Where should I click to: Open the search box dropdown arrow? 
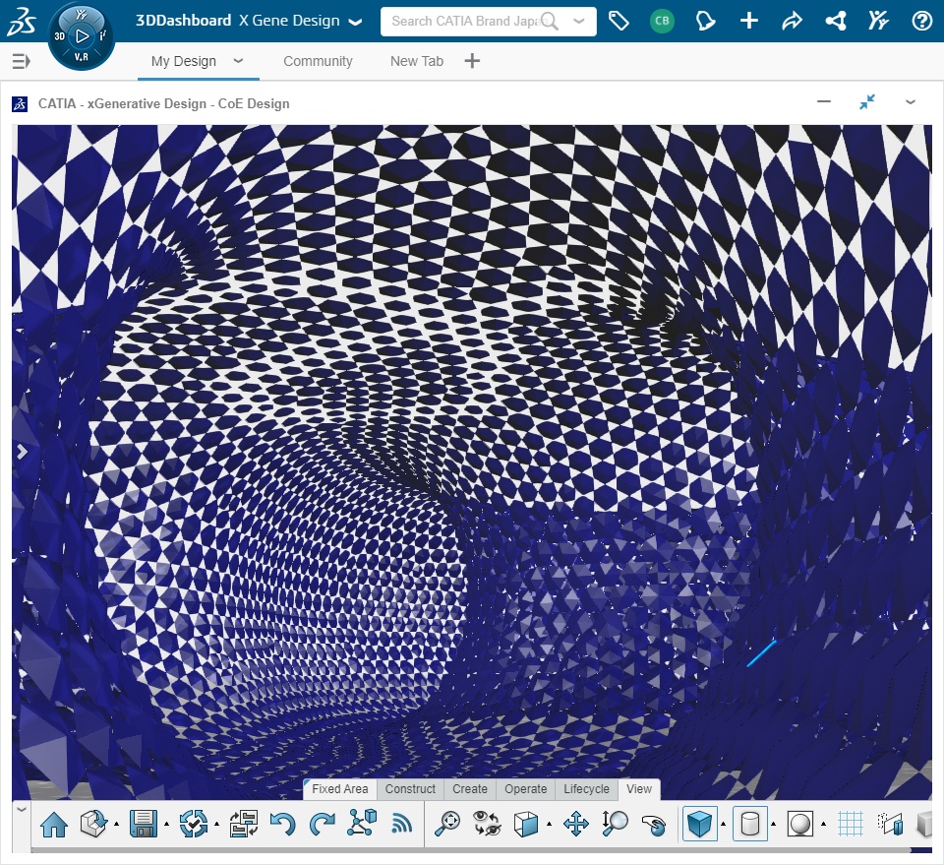pyautogui.click(x=579, y=21)
